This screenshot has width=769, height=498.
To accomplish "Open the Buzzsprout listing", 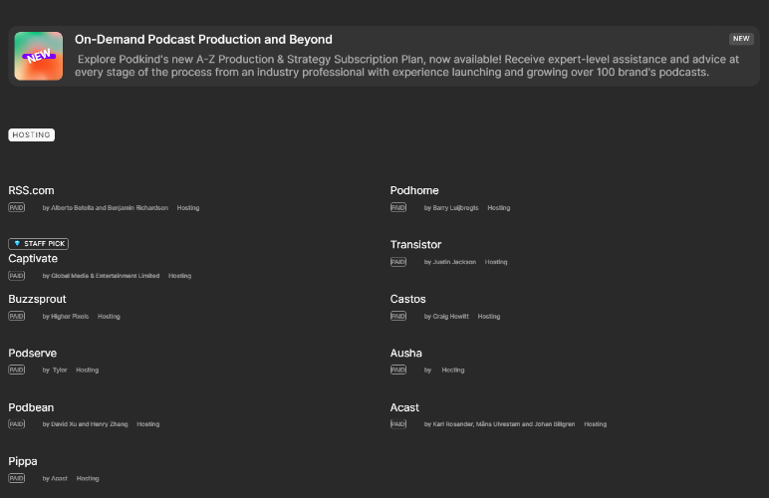I will pyautogui.click(x=37, y=299).
